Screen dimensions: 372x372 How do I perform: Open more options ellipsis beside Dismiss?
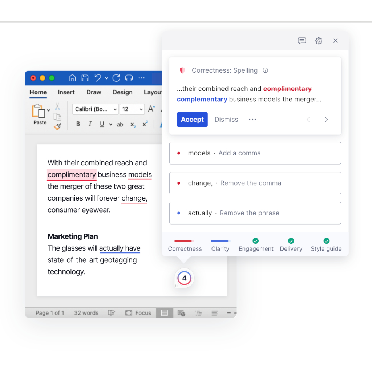point(252,119)
